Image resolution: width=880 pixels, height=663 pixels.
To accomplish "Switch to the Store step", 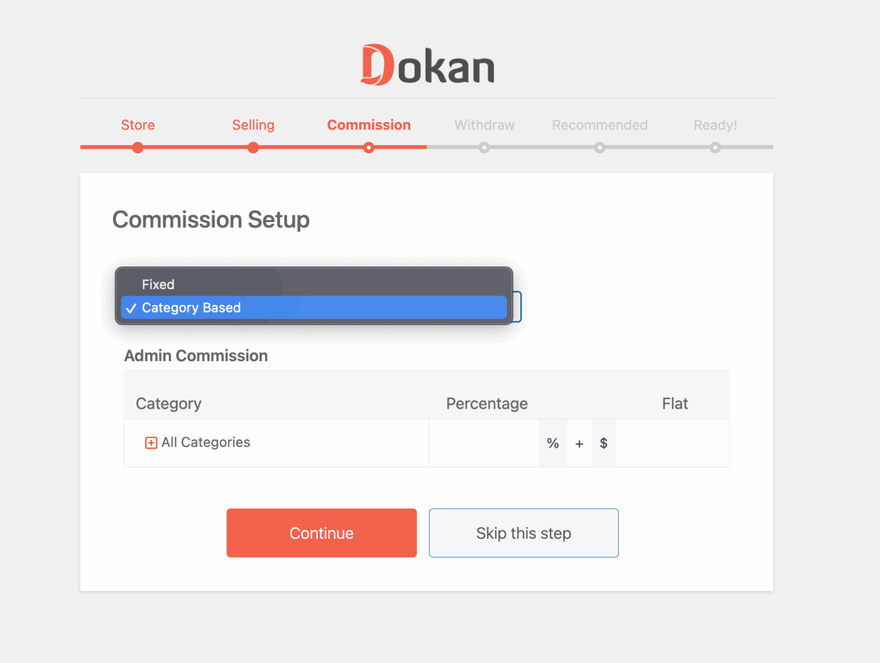I will 137,125.
